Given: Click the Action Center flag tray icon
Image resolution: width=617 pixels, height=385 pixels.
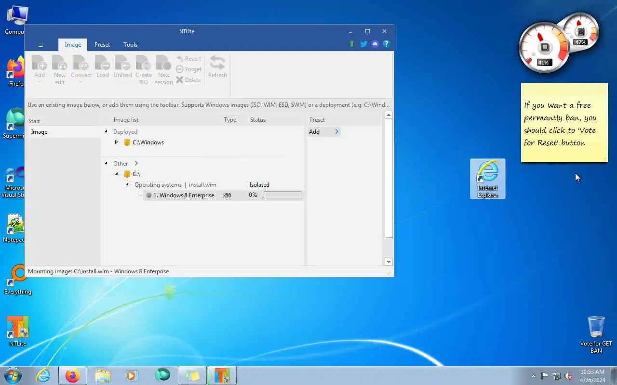Looking at the screenshot, I should 545,376.
